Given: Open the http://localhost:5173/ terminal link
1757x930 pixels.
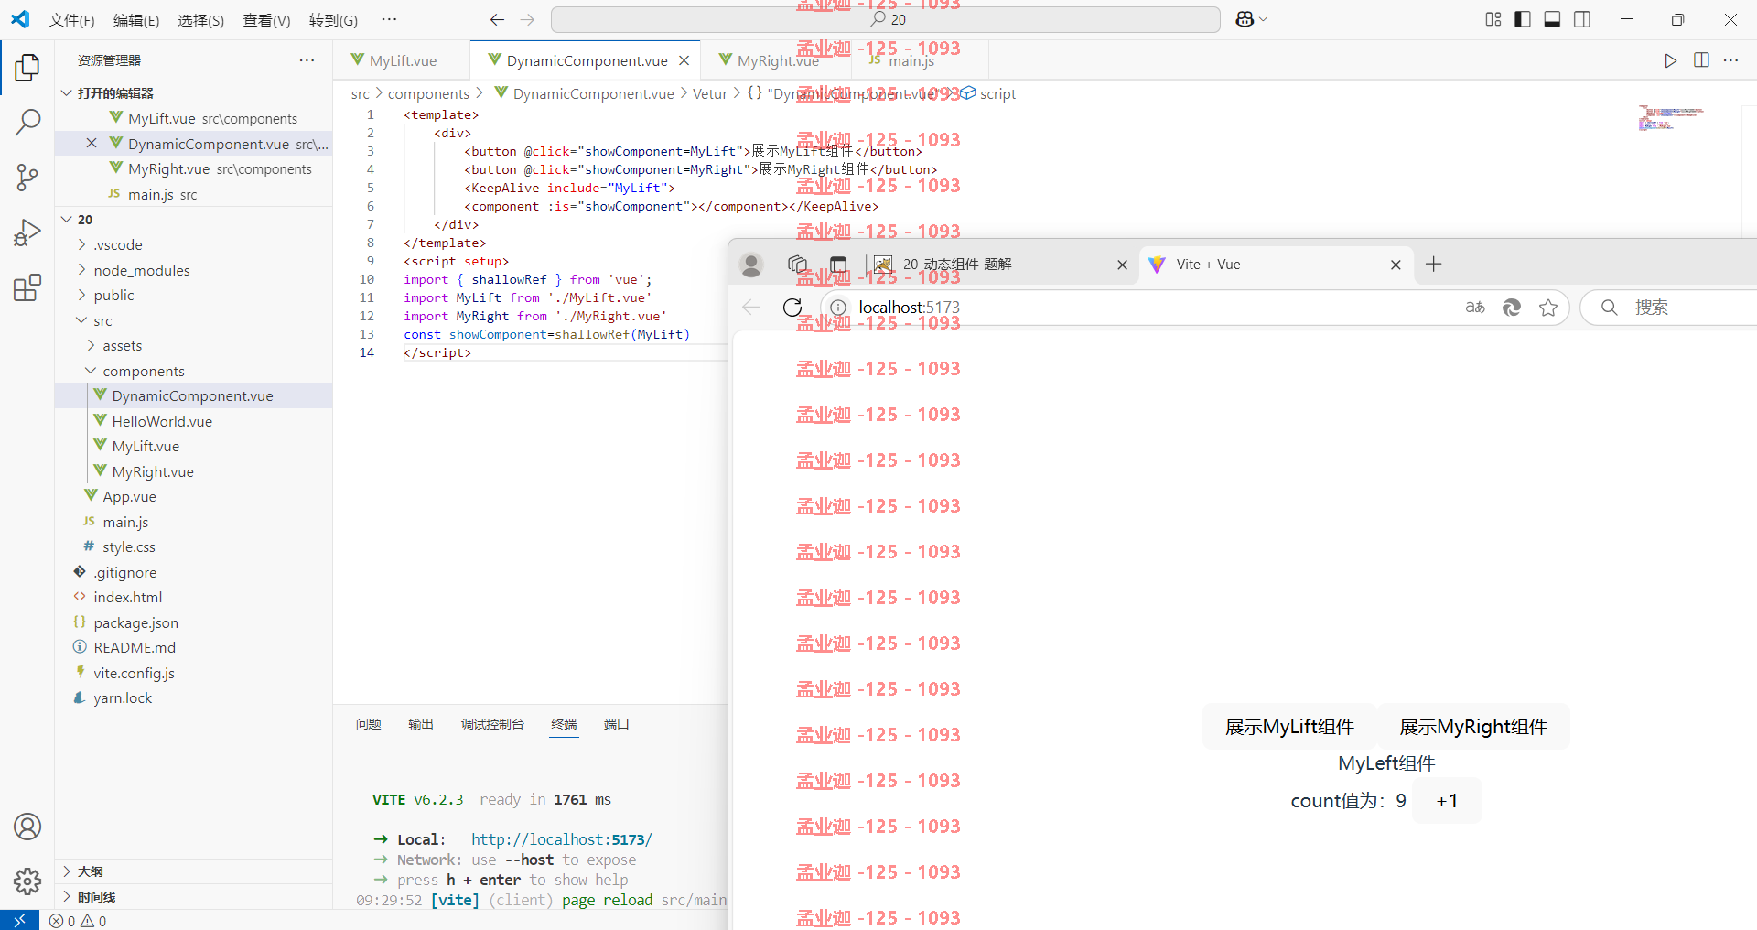Looking at the screenshot, I should 561,839.
